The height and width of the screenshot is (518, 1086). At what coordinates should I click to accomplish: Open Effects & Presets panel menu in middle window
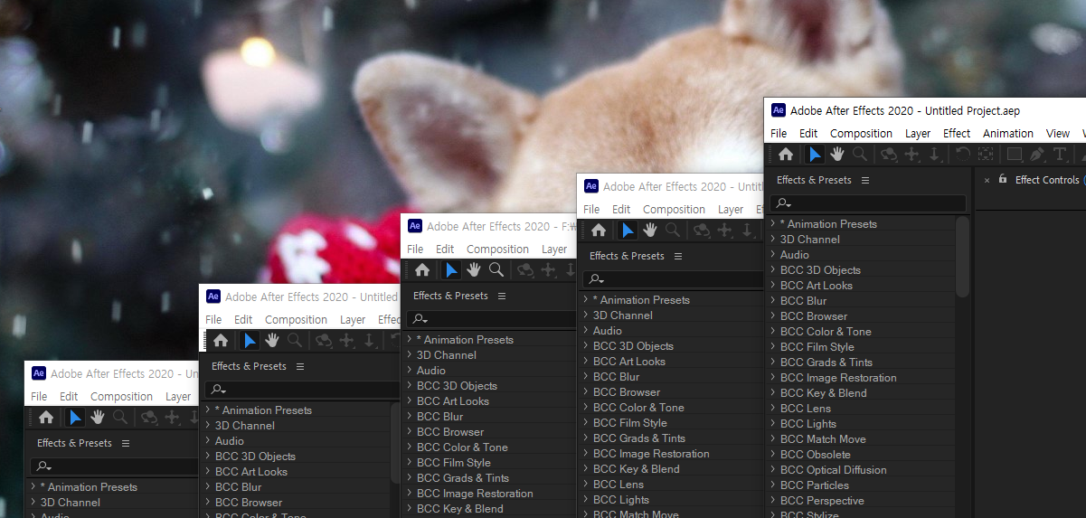(502, 296)
